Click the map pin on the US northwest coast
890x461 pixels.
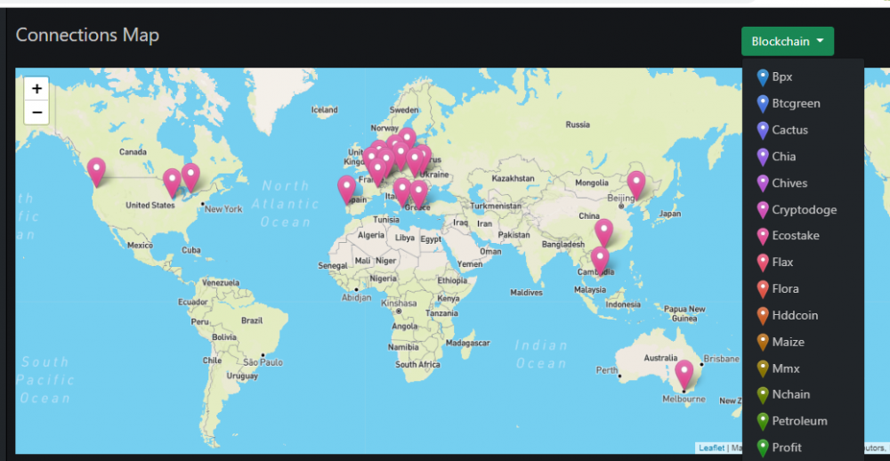click(96, 171)
